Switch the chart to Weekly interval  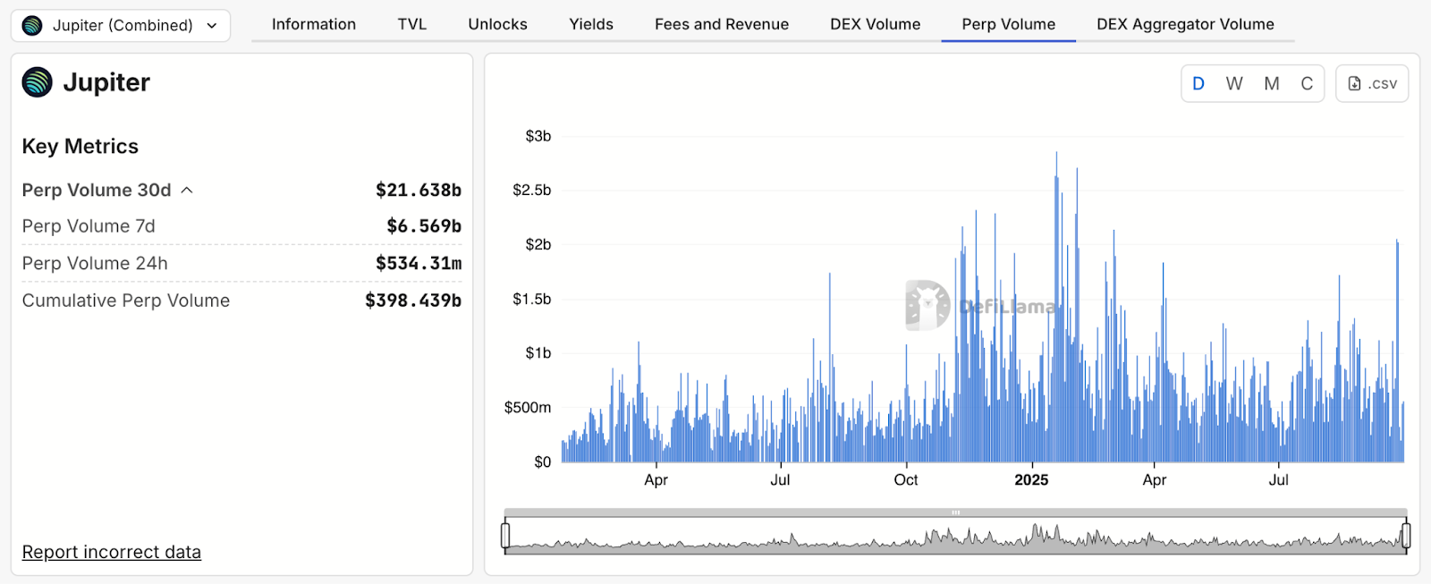[1234, 83]
